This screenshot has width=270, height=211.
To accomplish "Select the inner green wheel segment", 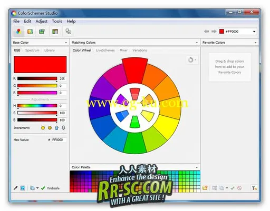I will click(135, 122).
